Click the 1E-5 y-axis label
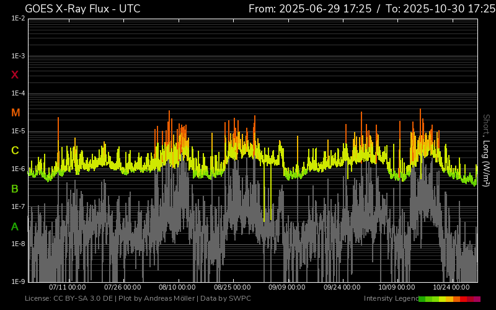Image resolution: width=496 pixels, height=310 pixels. 18,131
